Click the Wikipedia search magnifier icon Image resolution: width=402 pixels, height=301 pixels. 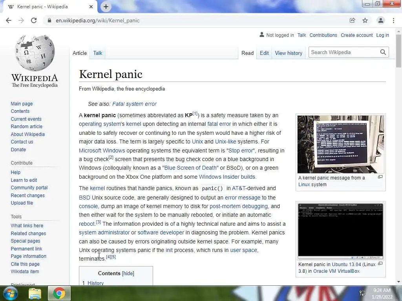(x=383, y=52)
